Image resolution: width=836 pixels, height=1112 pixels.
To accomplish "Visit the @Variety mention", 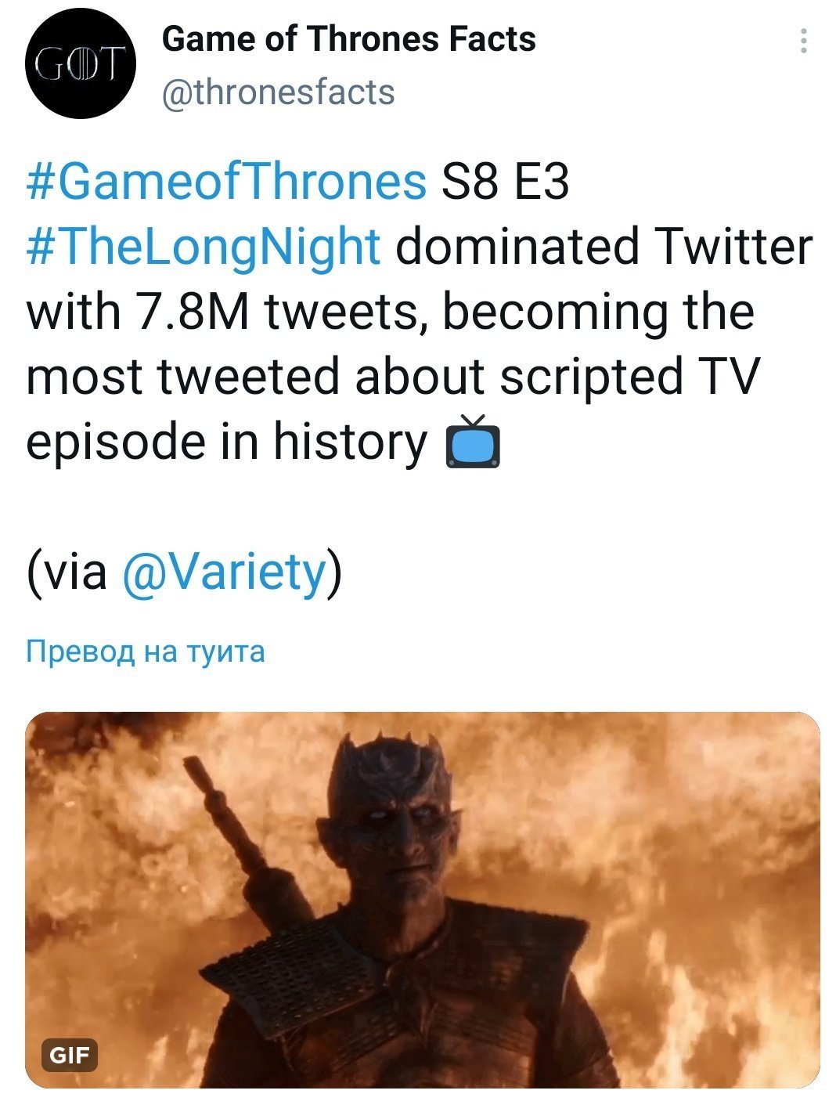I will (223, 572).
